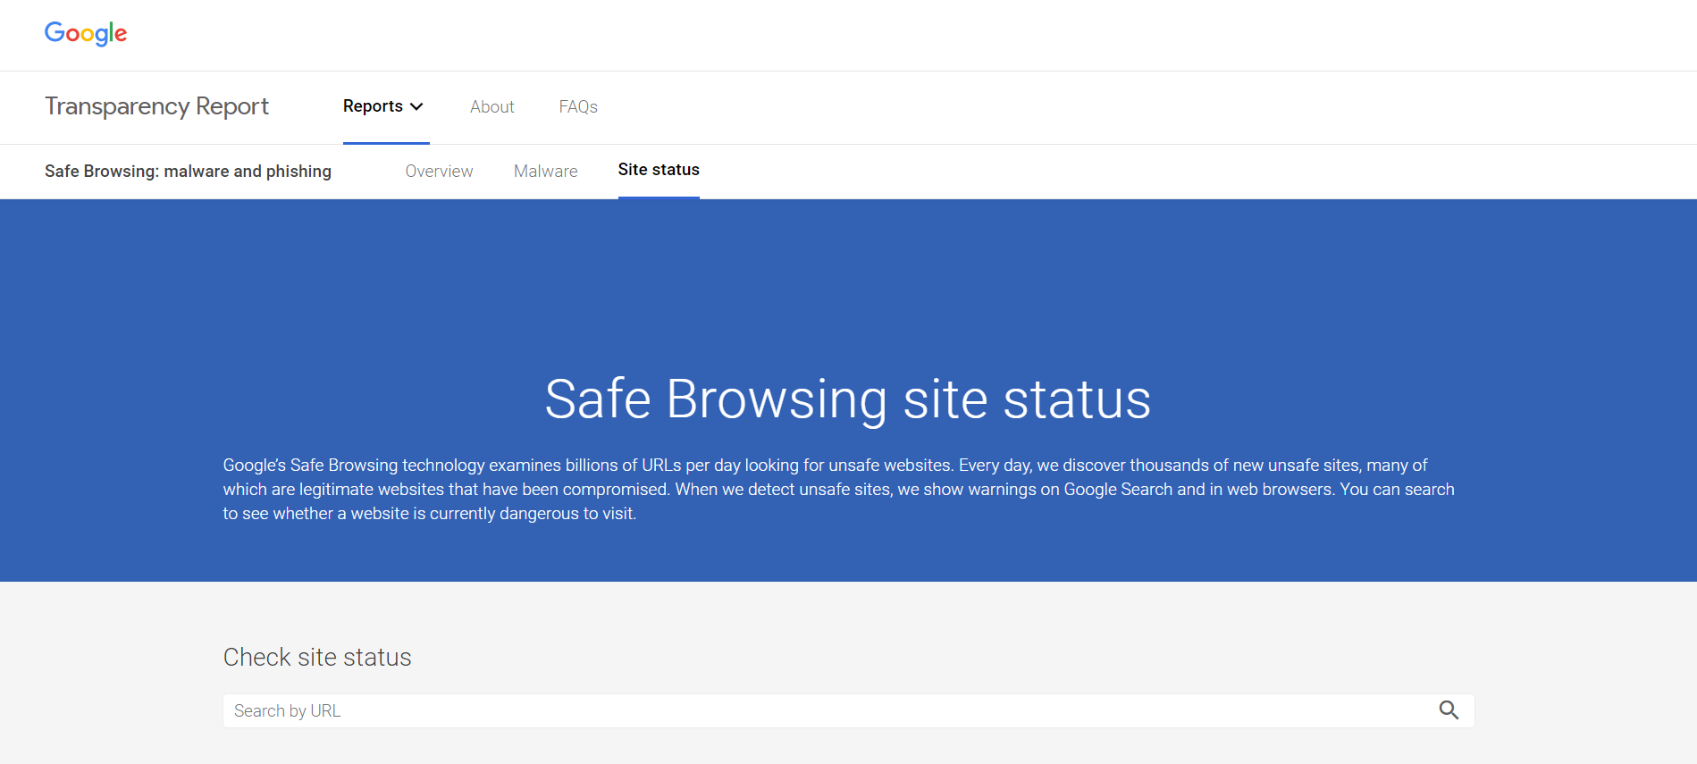Viewport: 1697px width, 764px height.
Task: Click the description line starting "Google's Safe Browsing technology"
Action: (824, 466)
